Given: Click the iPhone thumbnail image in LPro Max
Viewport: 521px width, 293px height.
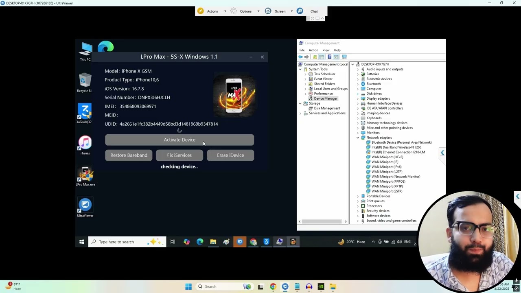Looking at the screenshot, I should (234, 96).
